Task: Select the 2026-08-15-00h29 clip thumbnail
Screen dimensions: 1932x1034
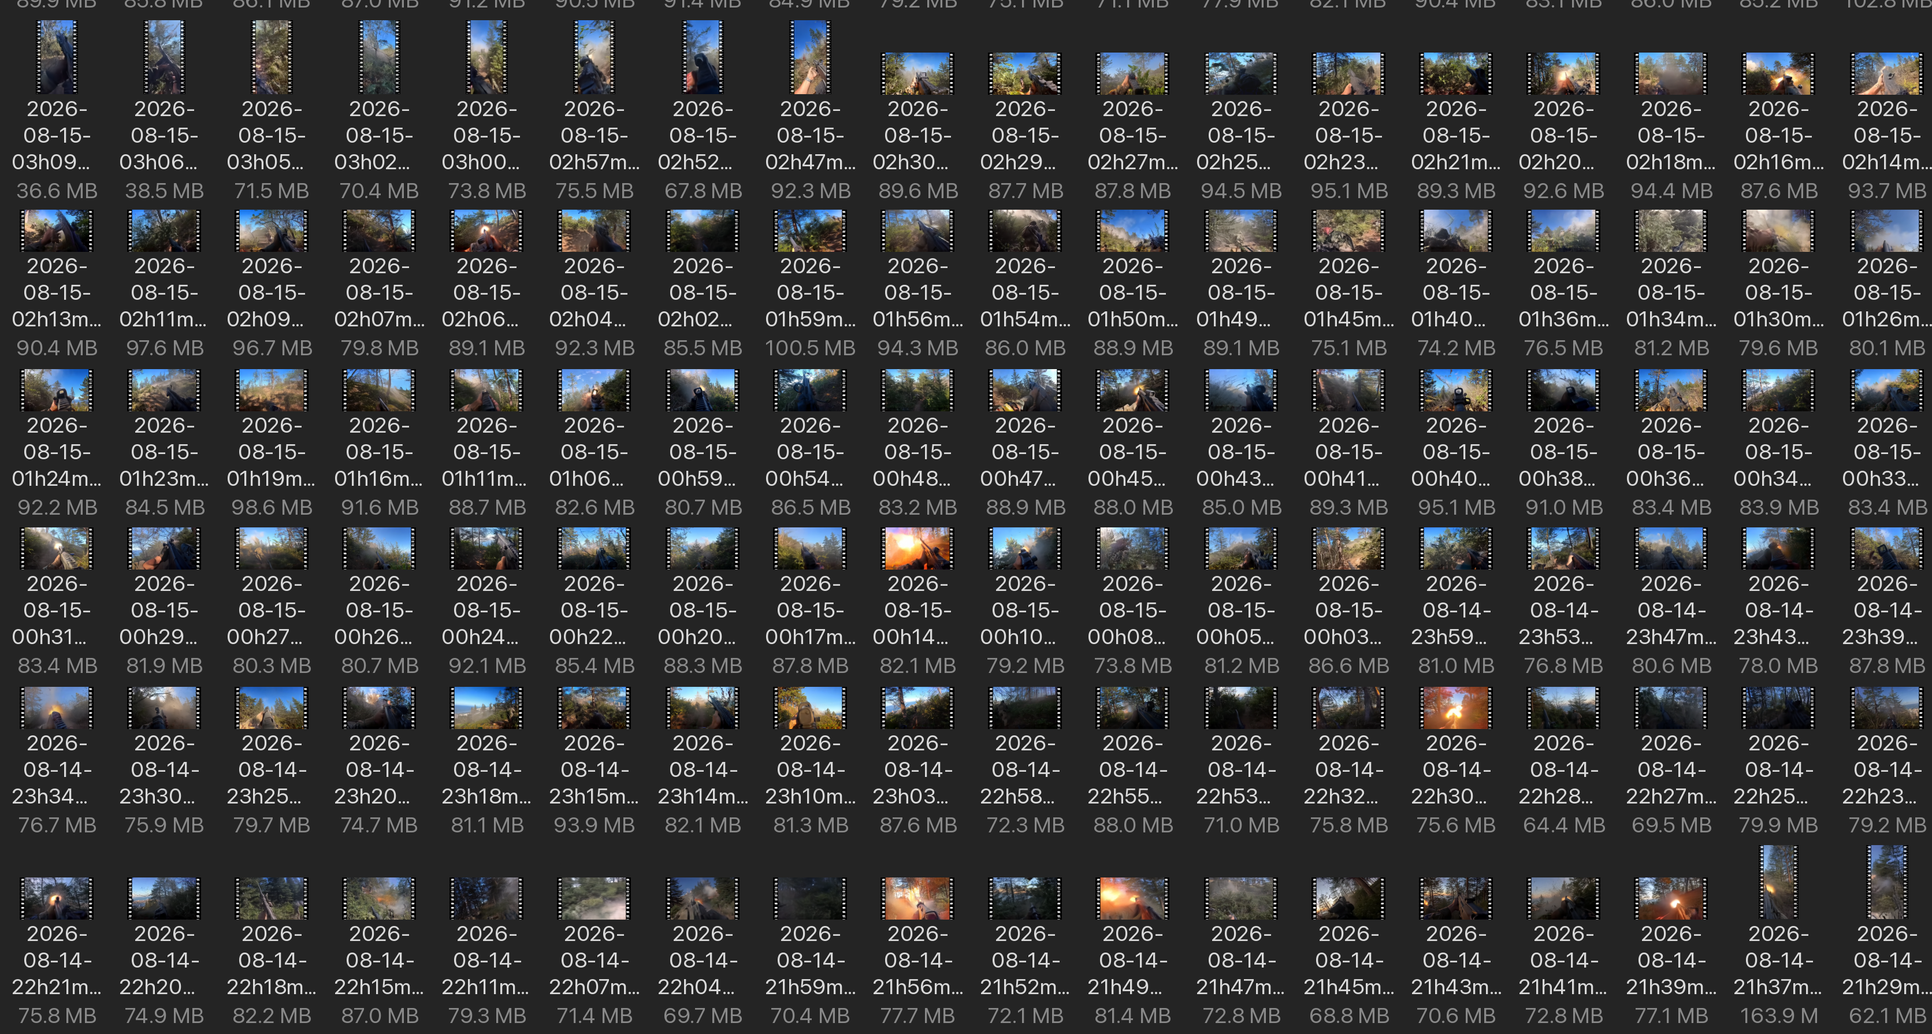Action: pyautogui.click(x=164, y=548)
